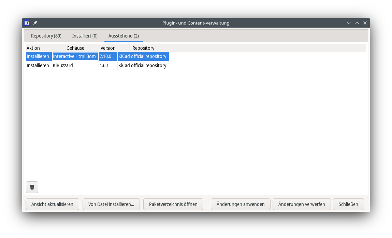Screen dimensions: 392x238
Task: Click the pin icon in the title bar
Action: tap(35, 23)
